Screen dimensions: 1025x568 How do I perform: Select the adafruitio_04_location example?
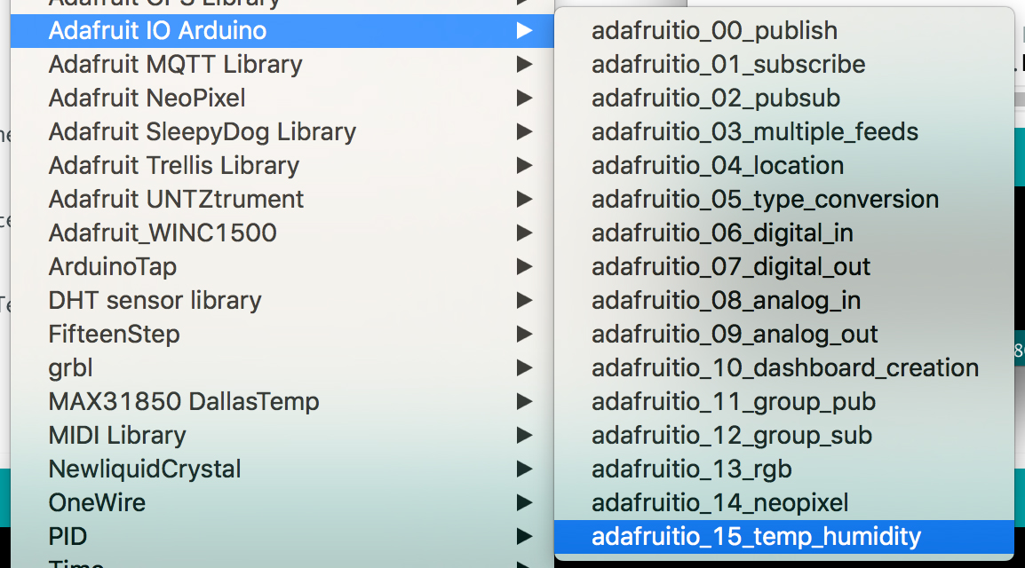click(718, 165)
